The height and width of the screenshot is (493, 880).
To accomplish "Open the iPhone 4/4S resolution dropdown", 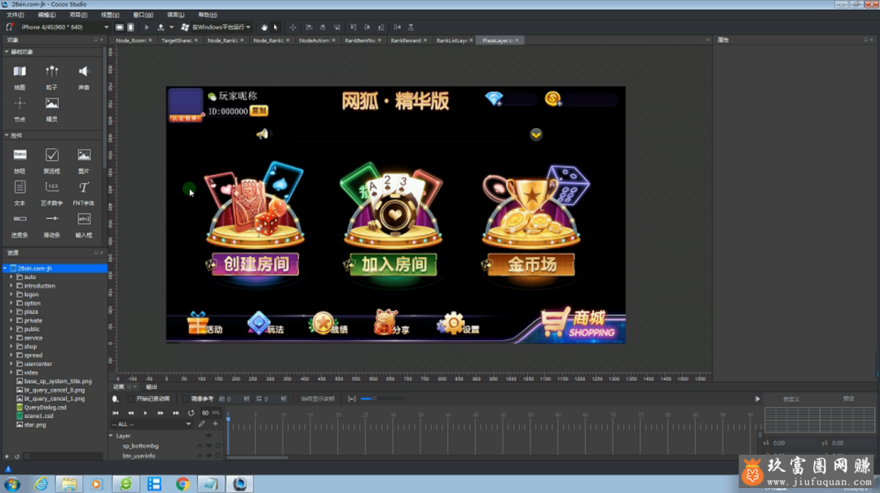I will (65, 27).
